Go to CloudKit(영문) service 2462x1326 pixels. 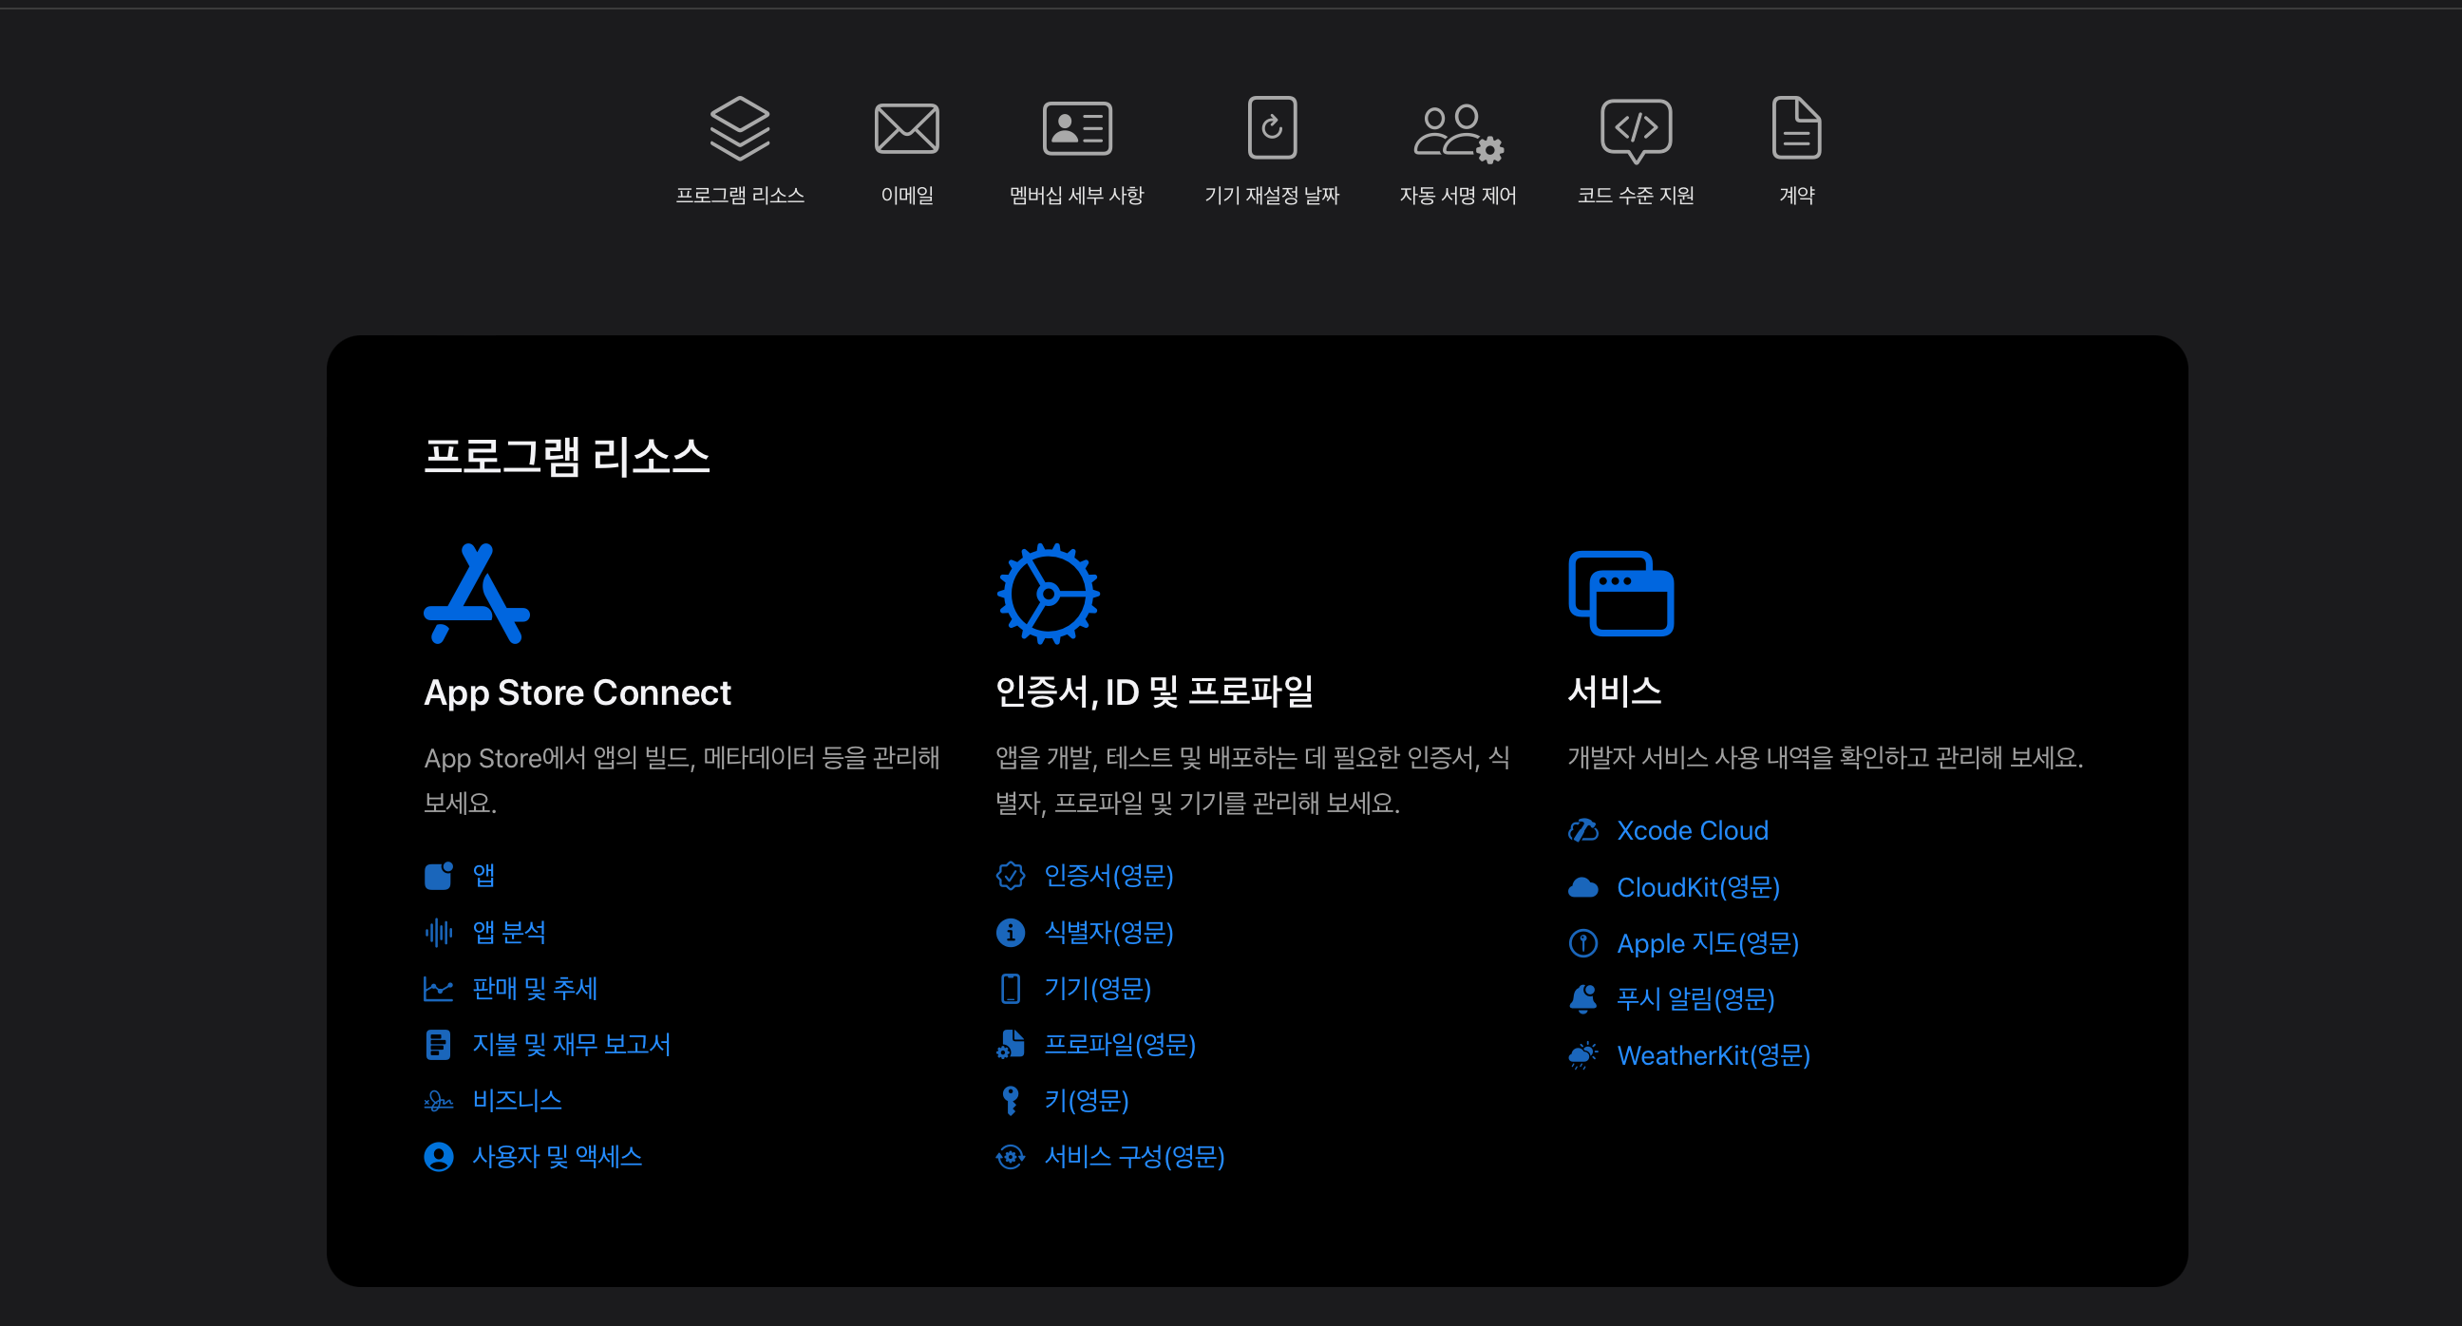pos(1697,887)
